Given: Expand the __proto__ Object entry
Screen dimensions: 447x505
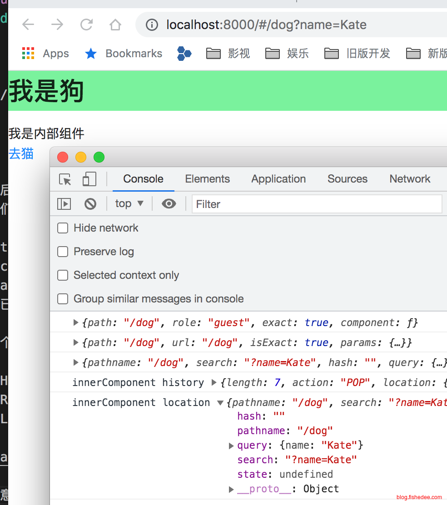Looking at the screenshot, I should click(231, 489).
